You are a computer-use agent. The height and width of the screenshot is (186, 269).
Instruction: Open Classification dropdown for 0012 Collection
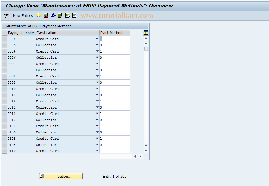pyautogui.click(x=97, y=107)
